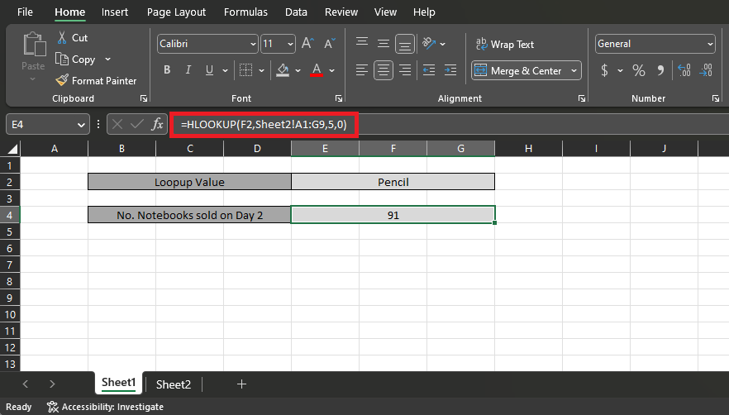729x415 pixels.
Task: Click Accessibility: Investigate in status bar
Action: 106,407
